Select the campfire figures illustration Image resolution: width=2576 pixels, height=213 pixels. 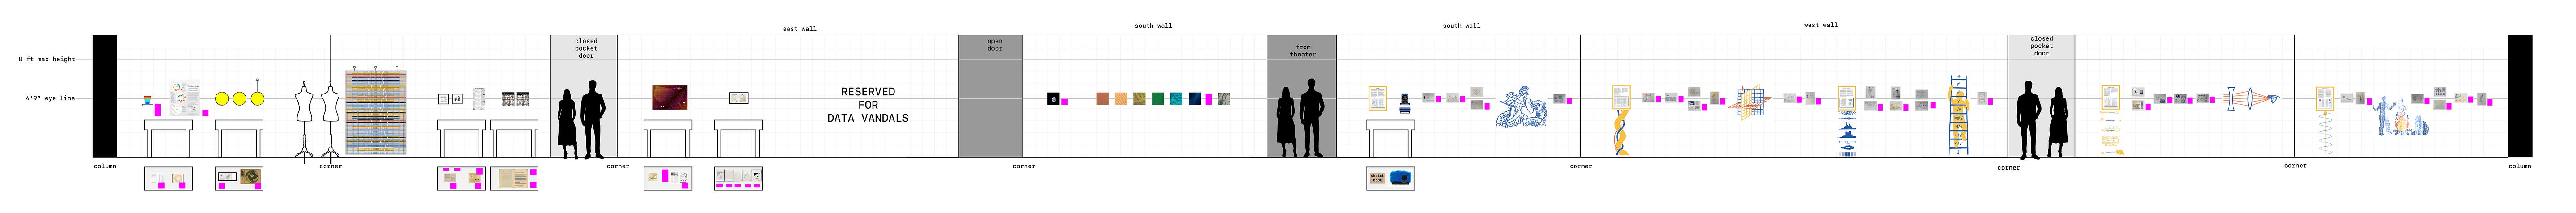point(2400,116)
